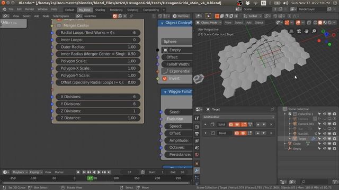The height and width of the screenshot is (190, 339).
Task: Jump to the last frame
Action: pyautogui.click(x=109, y=172)
